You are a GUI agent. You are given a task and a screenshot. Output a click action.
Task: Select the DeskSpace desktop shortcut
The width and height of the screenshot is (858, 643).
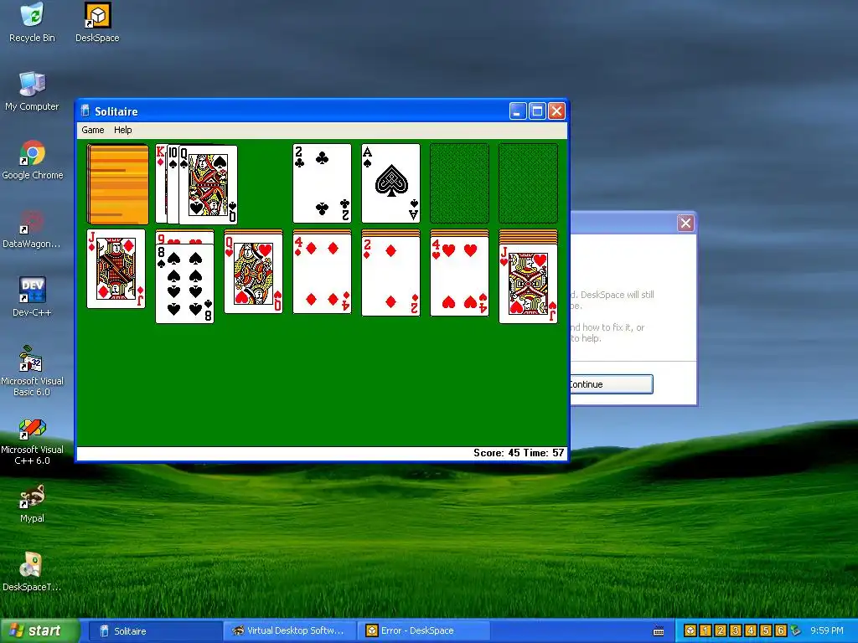click(x=97, y=23)
